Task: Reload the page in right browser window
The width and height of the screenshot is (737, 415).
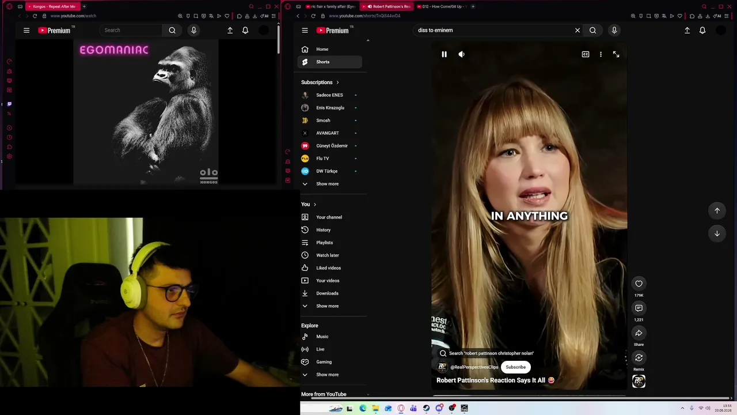Action: [x=314, y=16]
